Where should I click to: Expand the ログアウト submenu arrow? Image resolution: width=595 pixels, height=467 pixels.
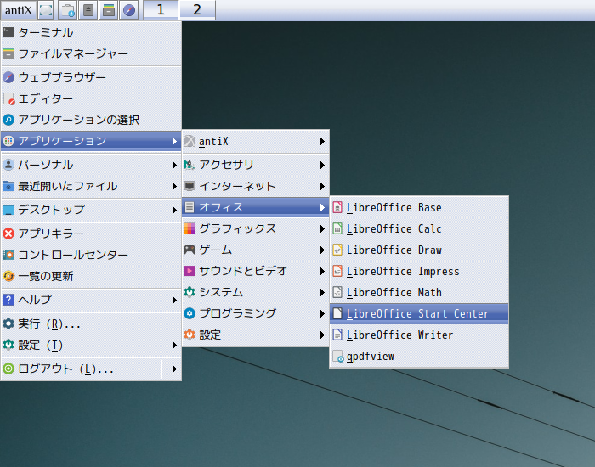(174, 369)
